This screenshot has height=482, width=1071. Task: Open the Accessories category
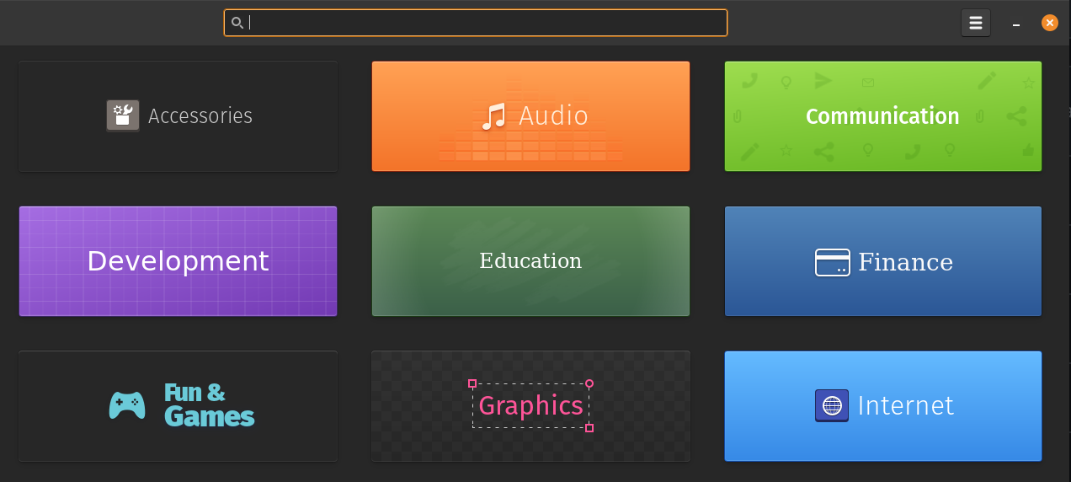point(200,116)
